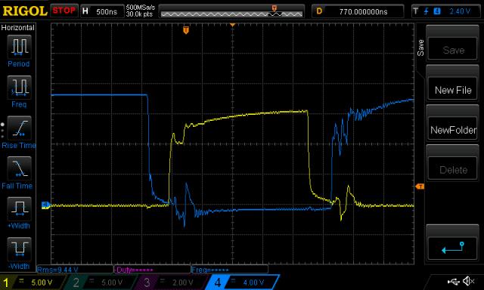484x290 pixels.
Task: Choose the Rise Time measurement icon
Action: coord(19,128)
